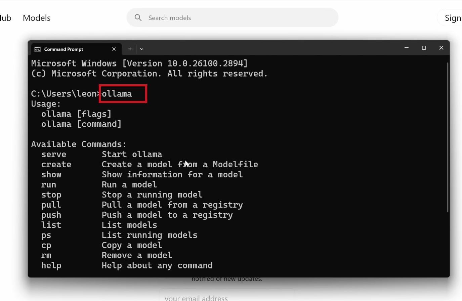This screenshot has width=462, height=301.
Task: Click the Microsoft Windows version line
Action: [139, 63]
